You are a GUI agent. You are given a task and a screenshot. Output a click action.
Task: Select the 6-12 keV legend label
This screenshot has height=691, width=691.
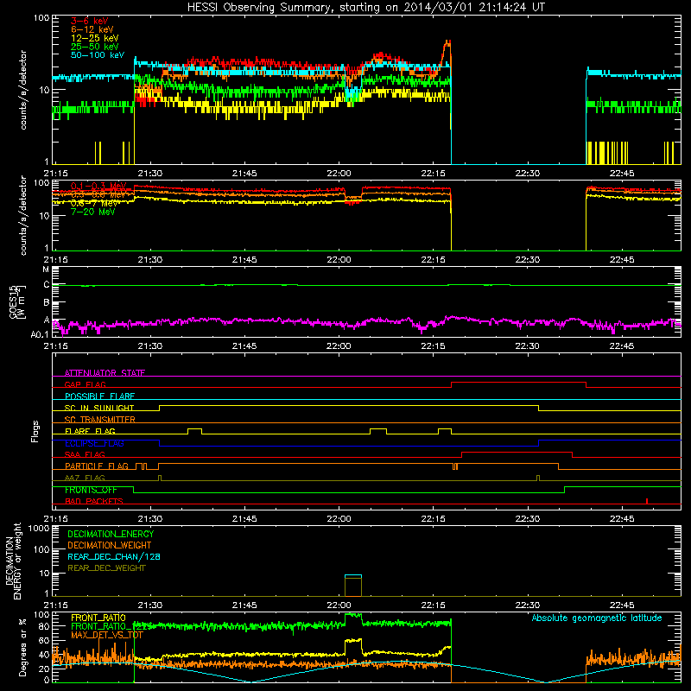coord(92,29)
